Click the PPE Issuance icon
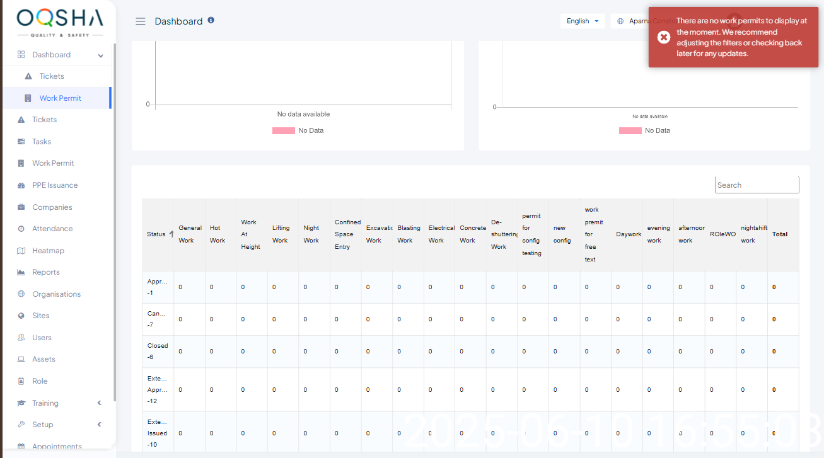Viewport: 824px width, 458px height. click(21, 185)
